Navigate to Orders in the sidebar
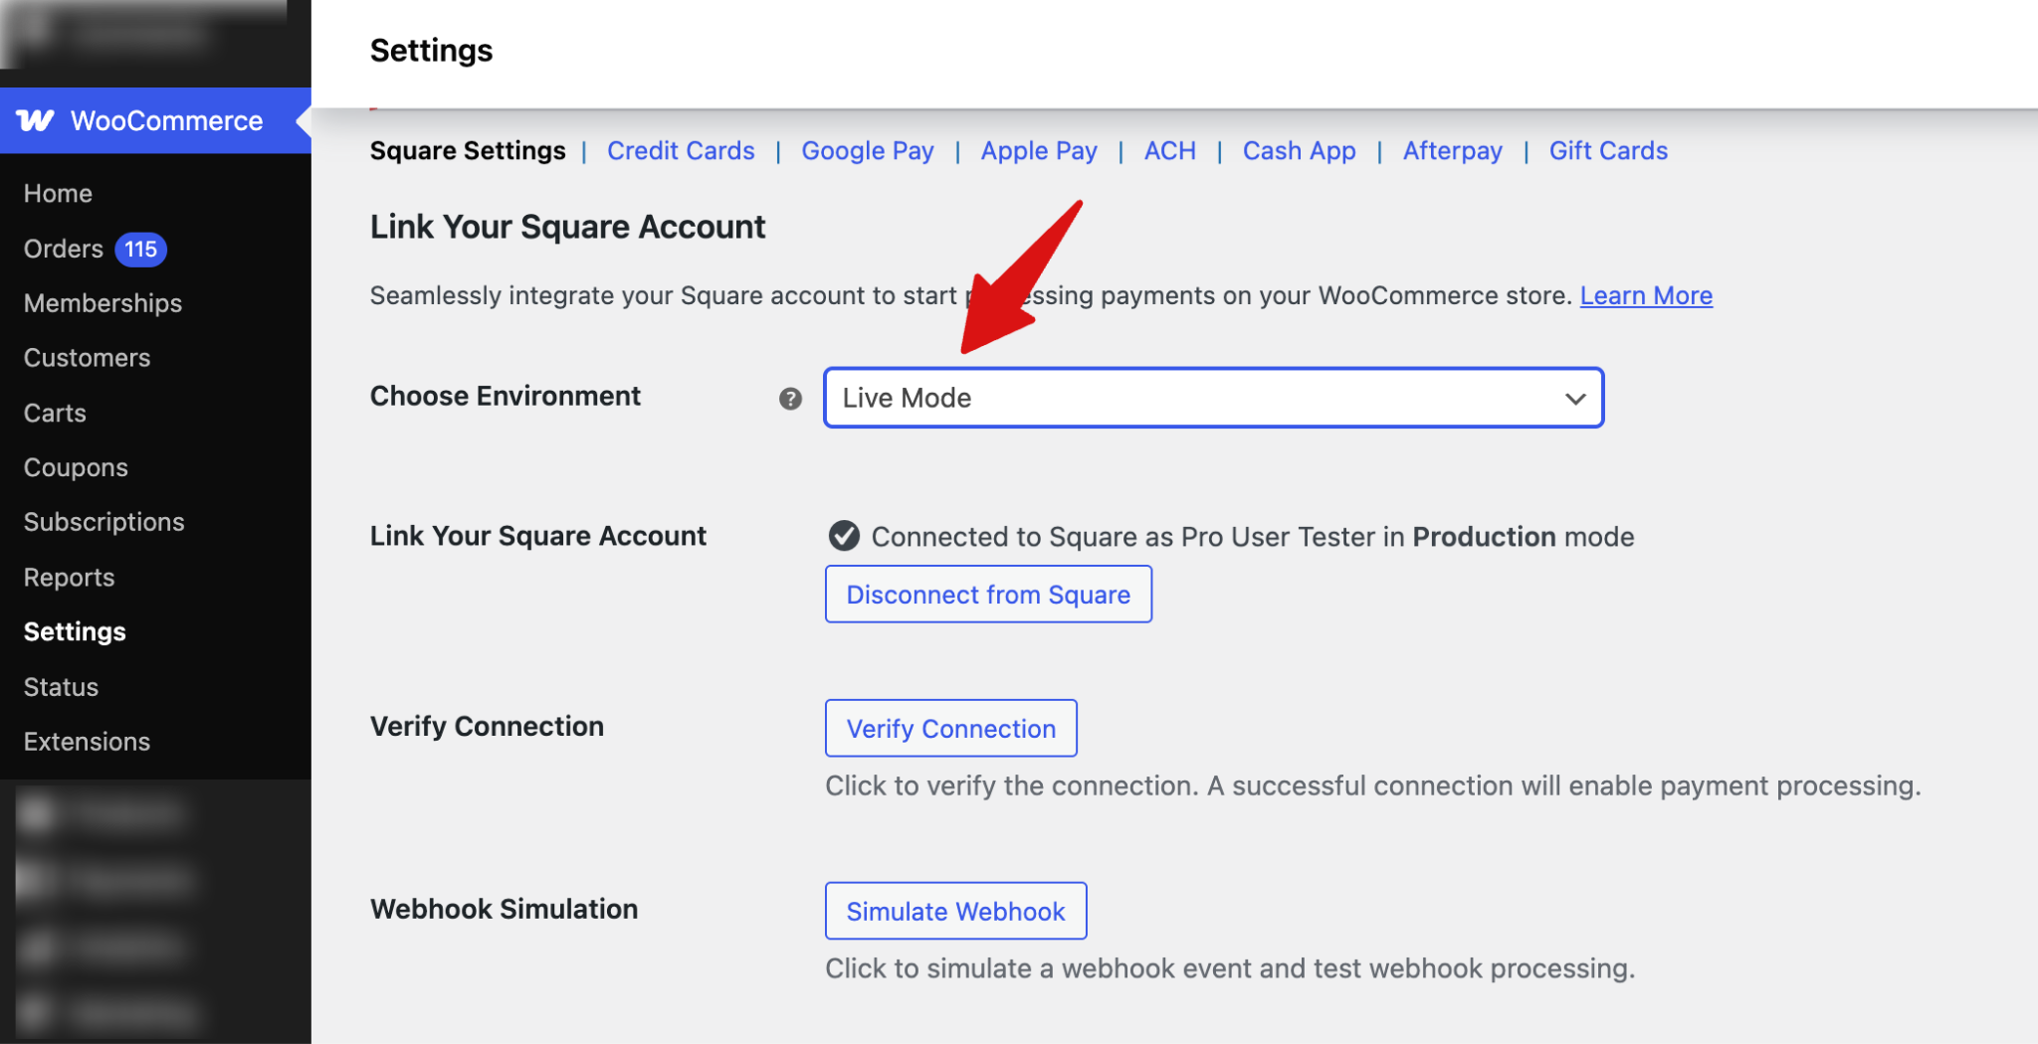Image resolution: width=2038 pixels, height=1044 pixels. tap(62, 249)
